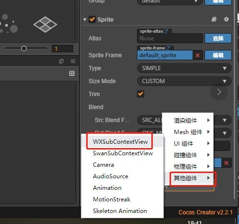Click the sprite-frame link icon
Screen dimensions: 239x224
[x=168, y=48]
